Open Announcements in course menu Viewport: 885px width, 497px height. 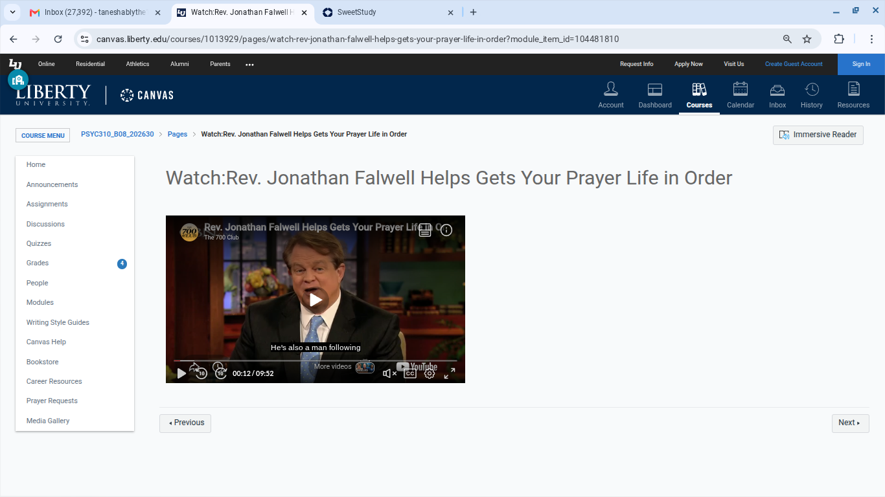click(52, 185)
